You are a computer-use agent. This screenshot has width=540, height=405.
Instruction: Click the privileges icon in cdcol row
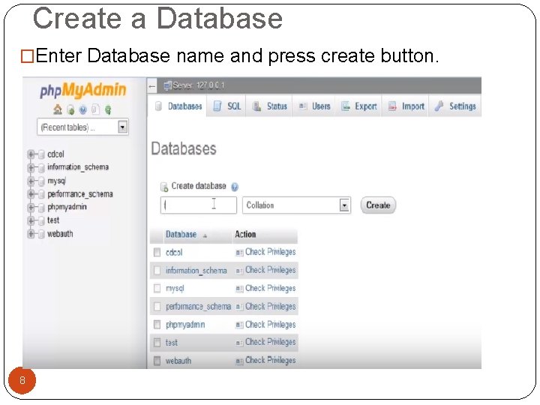pyautogui.click(x=239, y=253)
